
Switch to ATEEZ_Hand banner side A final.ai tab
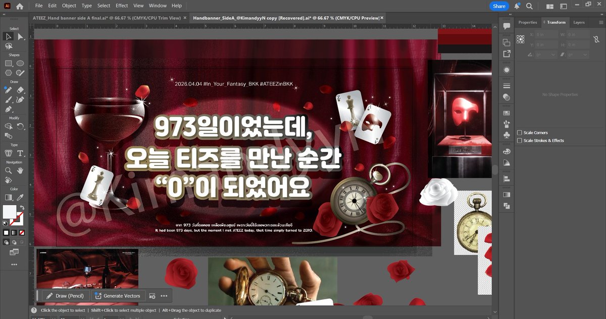(x=106, y=18)
